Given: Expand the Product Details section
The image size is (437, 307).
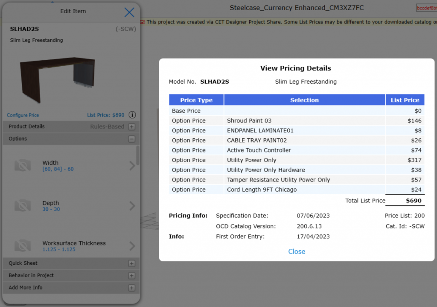Looking at the screenshot, I should 132,127.
